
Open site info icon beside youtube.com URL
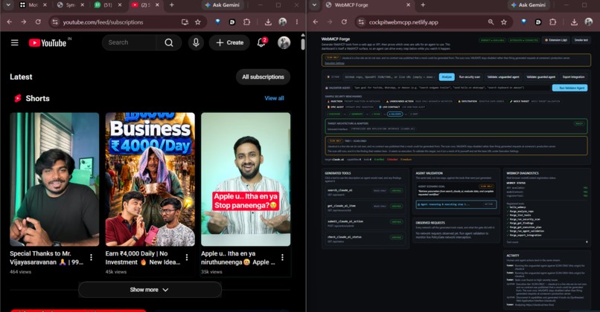click(x=56, y=22)
